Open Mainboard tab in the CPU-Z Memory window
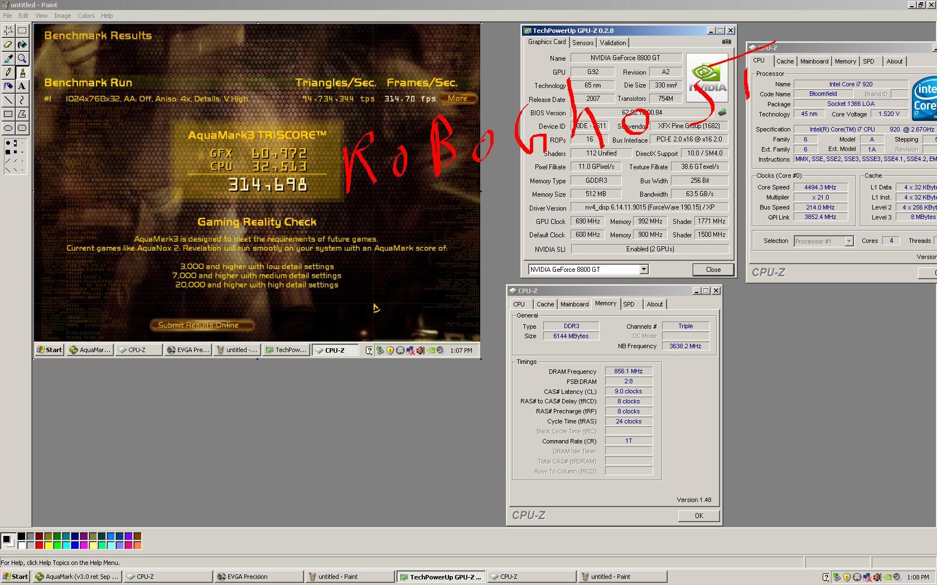937x585 pixels. (574, 304)
